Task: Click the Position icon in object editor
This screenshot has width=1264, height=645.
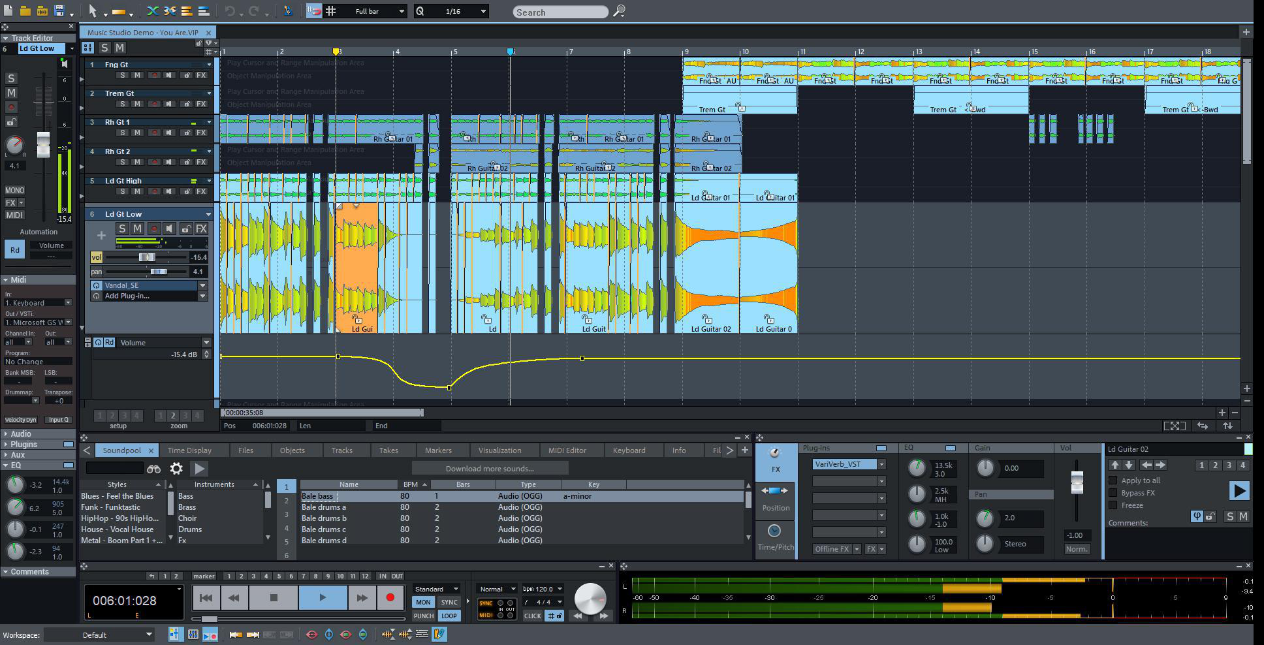Action: pos(776,498)
